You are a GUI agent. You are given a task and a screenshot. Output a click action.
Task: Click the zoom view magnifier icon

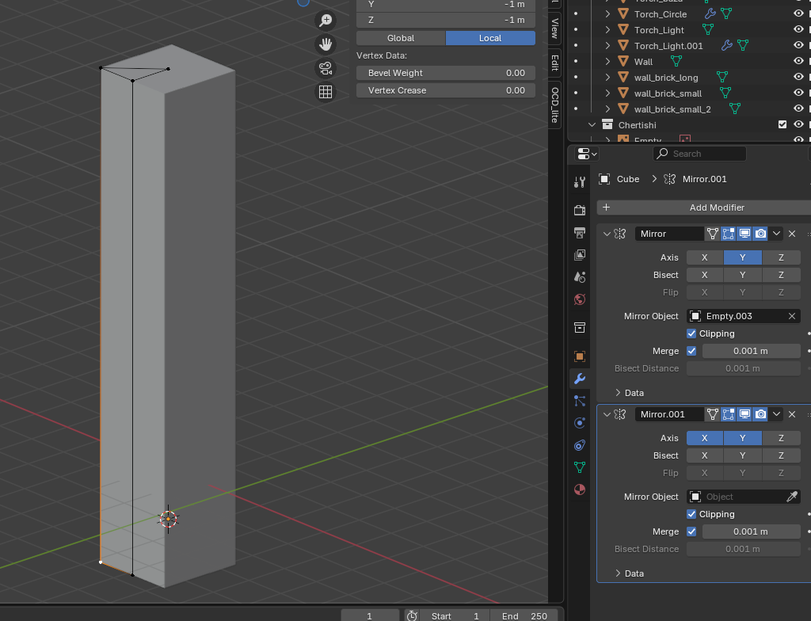[325, 21]
